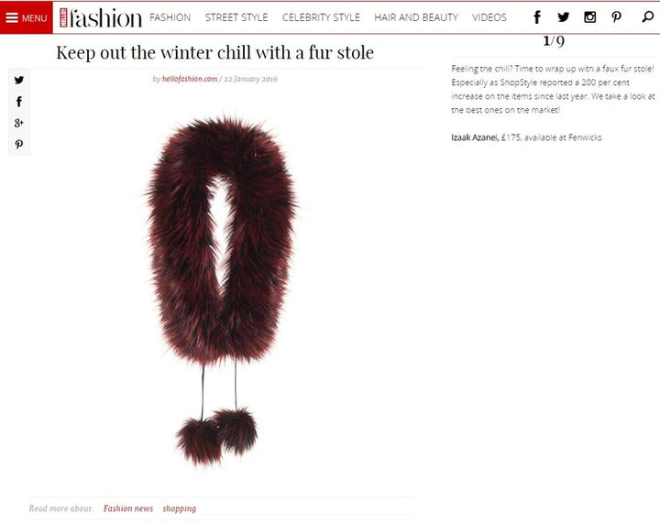Screen dimensions: 660x524
Task: Share article on Facebook via sidebar
Action: [19, 102]
